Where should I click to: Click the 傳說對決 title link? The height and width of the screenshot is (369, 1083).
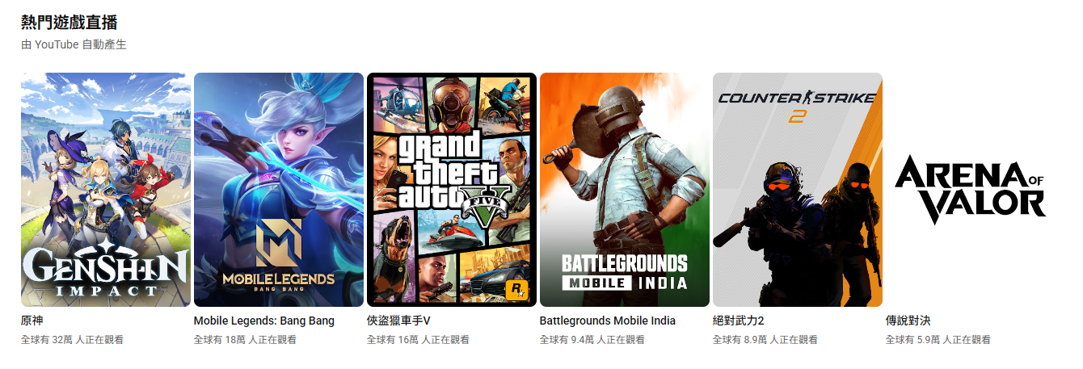[908, 321]
